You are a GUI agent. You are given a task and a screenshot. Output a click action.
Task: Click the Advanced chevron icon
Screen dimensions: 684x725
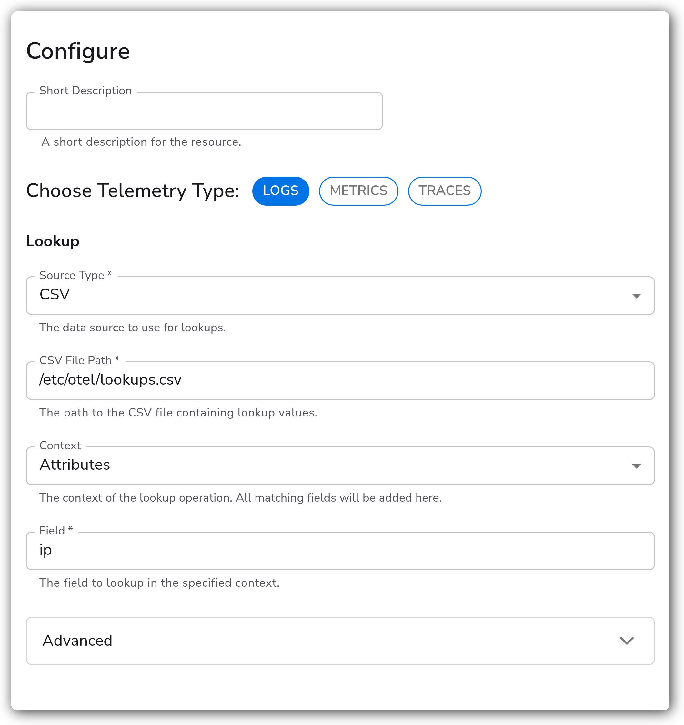pyautogui.click(x=627, y=641)
